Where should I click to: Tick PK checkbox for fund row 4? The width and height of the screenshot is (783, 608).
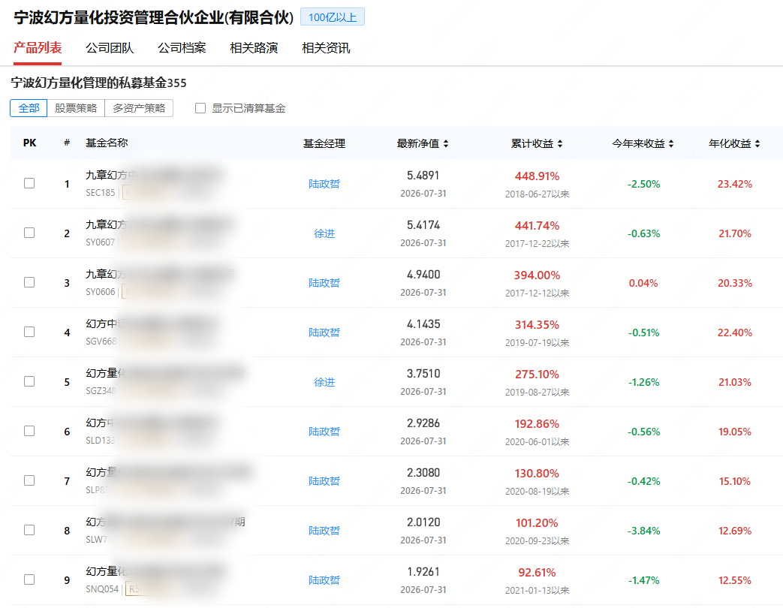(x=29, y=332)
